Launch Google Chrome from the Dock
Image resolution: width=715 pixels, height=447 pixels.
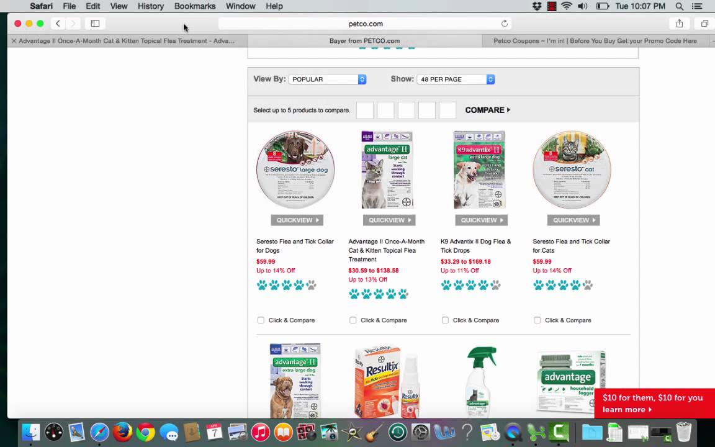coord(145,432)
